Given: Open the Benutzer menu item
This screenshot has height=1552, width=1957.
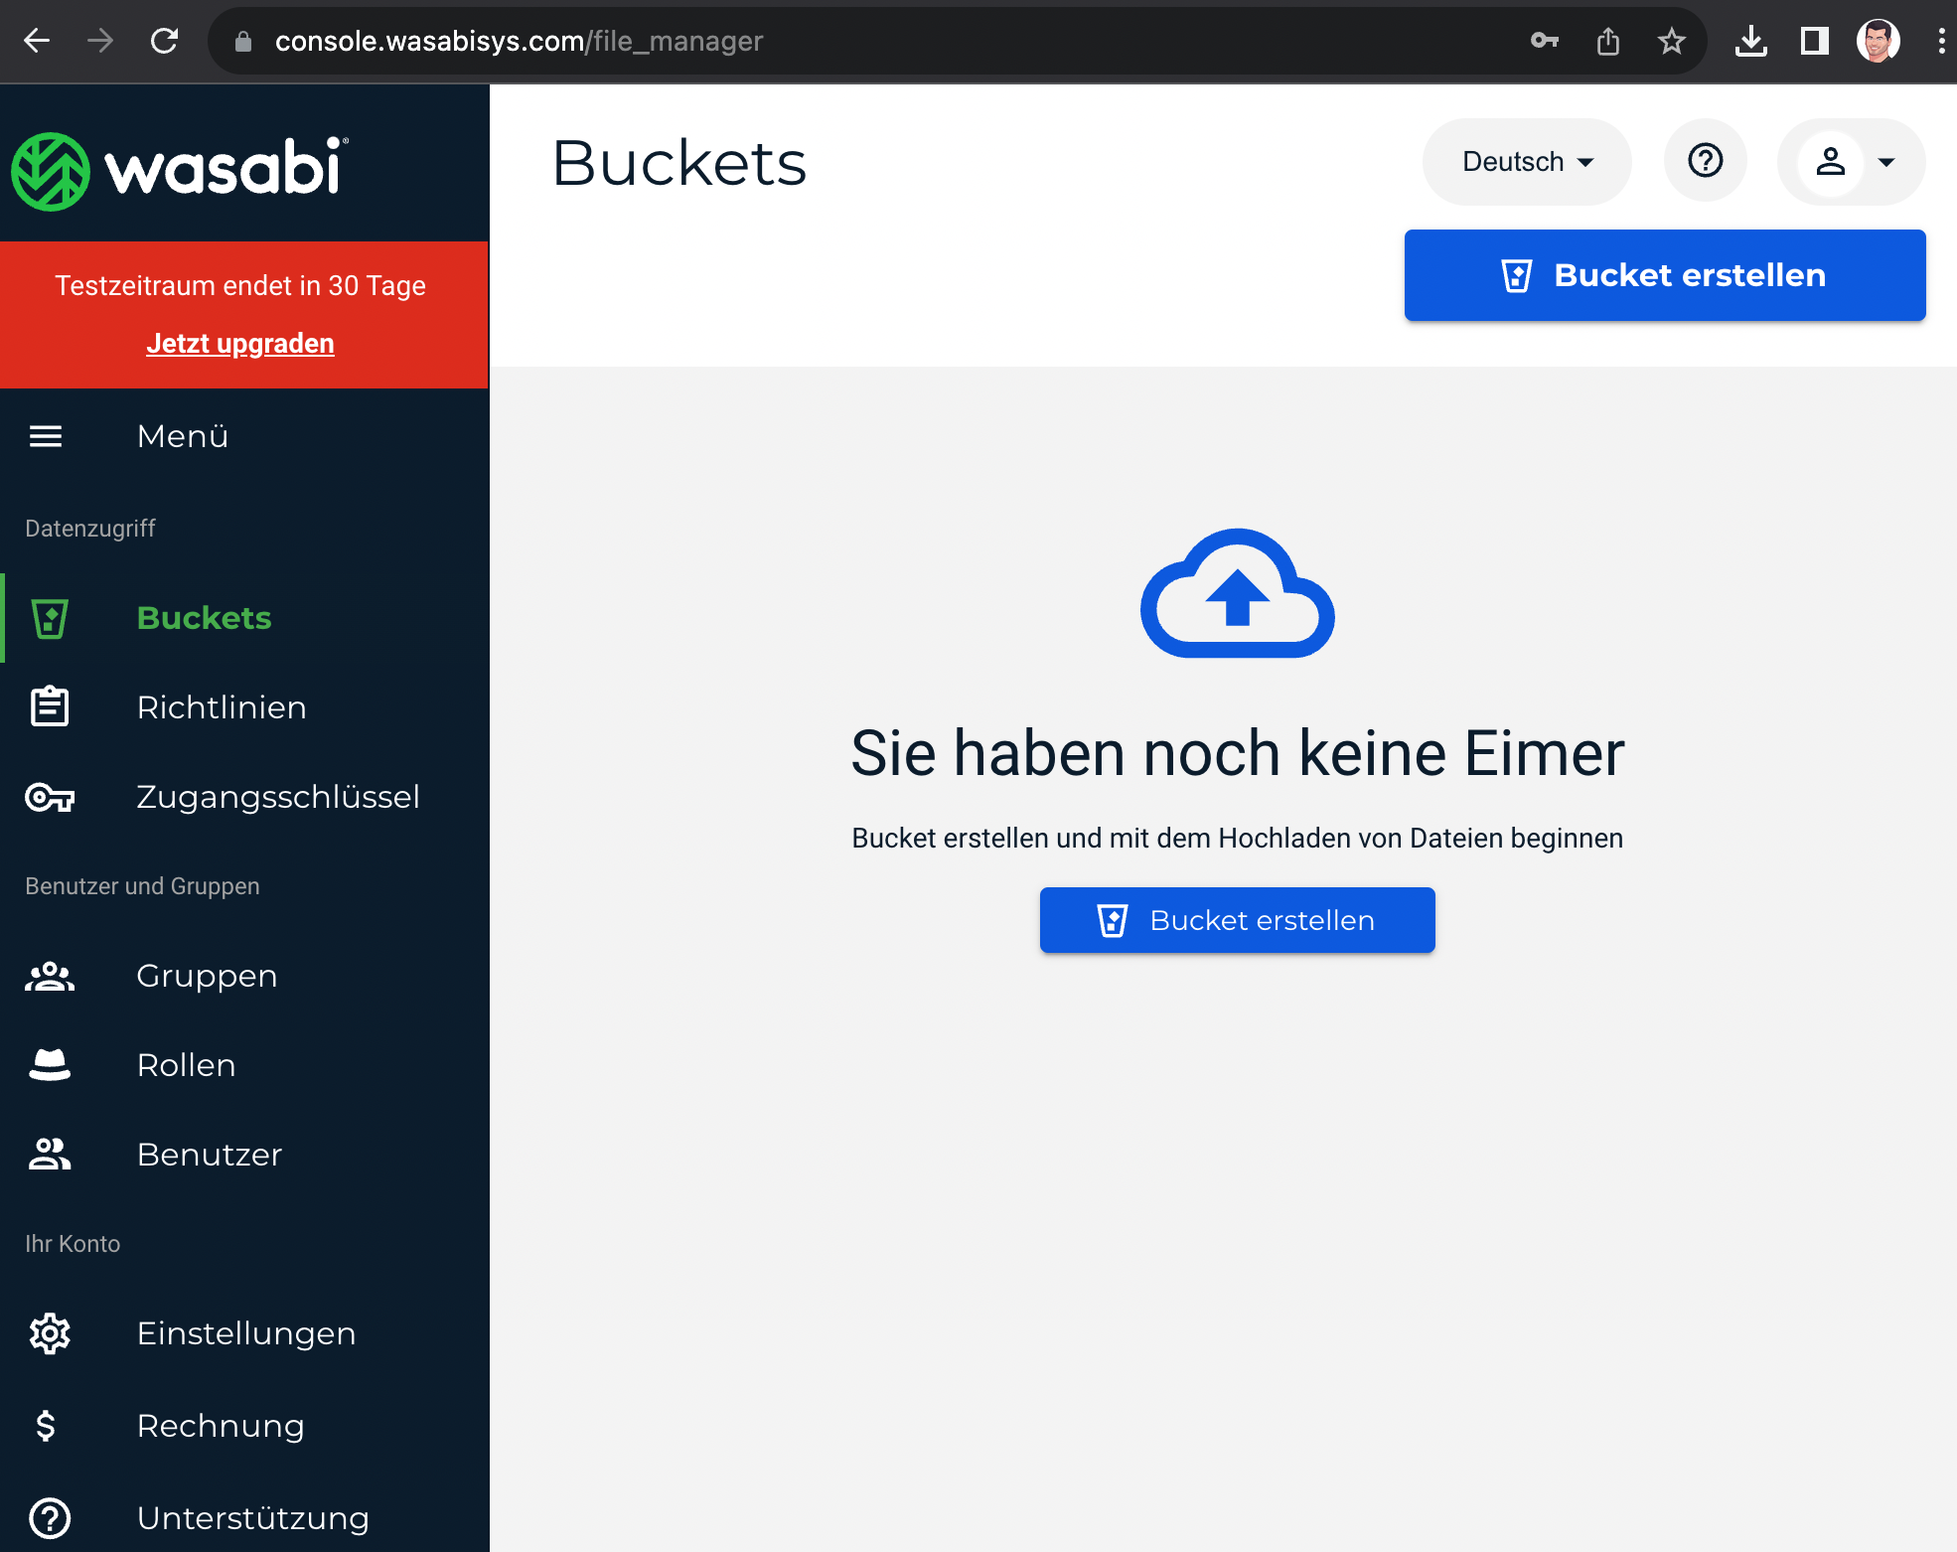Looking at the screenshot, I should tap(209, 1155).
